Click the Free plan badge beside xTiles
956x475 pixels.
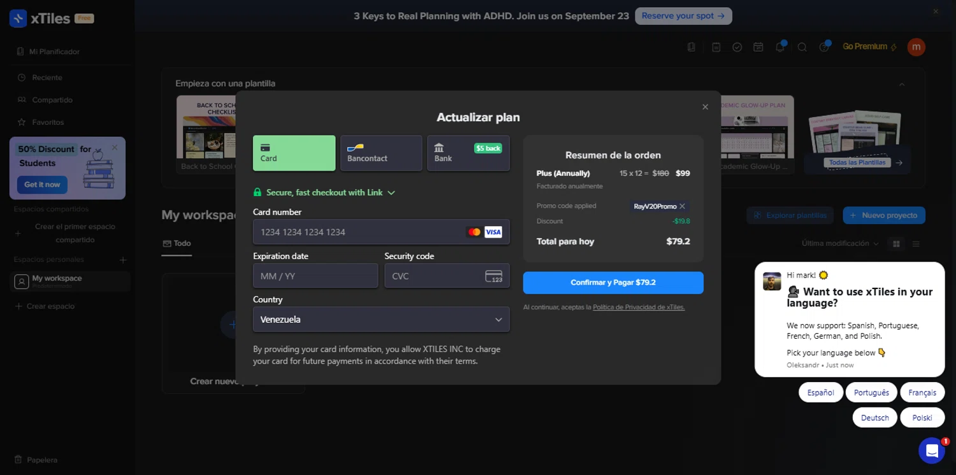tap(84, 18)
